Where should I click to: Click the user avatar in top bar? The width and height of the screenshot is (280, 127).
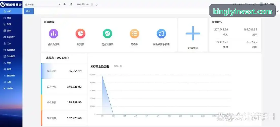pyautogui.click(x=261, y=4)
